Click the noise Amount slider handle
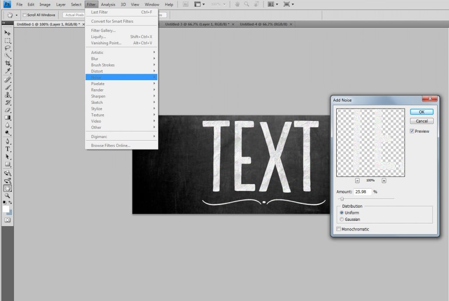 point(342,199)
